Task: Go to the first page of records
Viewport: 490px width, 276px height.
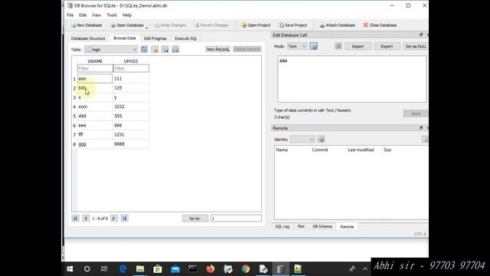Action: 75,219
